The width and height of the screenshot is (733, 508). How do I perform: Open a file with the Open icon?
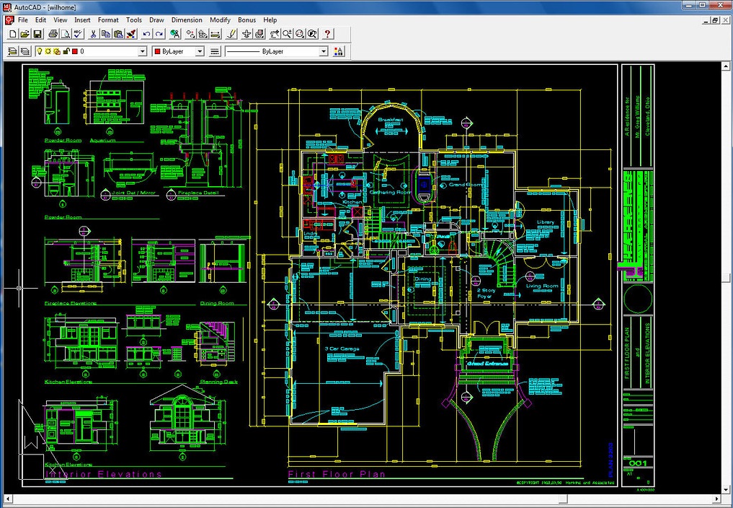click(x=24, y=34)
